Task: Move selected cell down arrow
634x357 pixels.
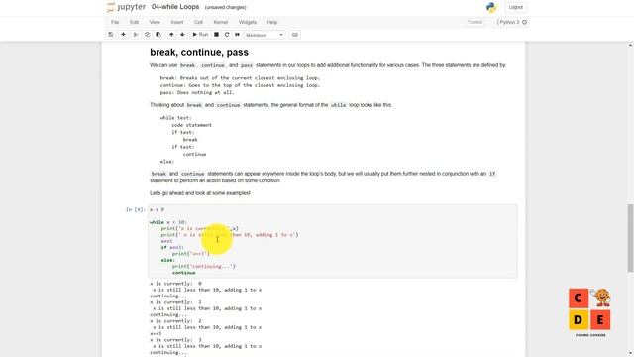Action: [x=182, y=35]
